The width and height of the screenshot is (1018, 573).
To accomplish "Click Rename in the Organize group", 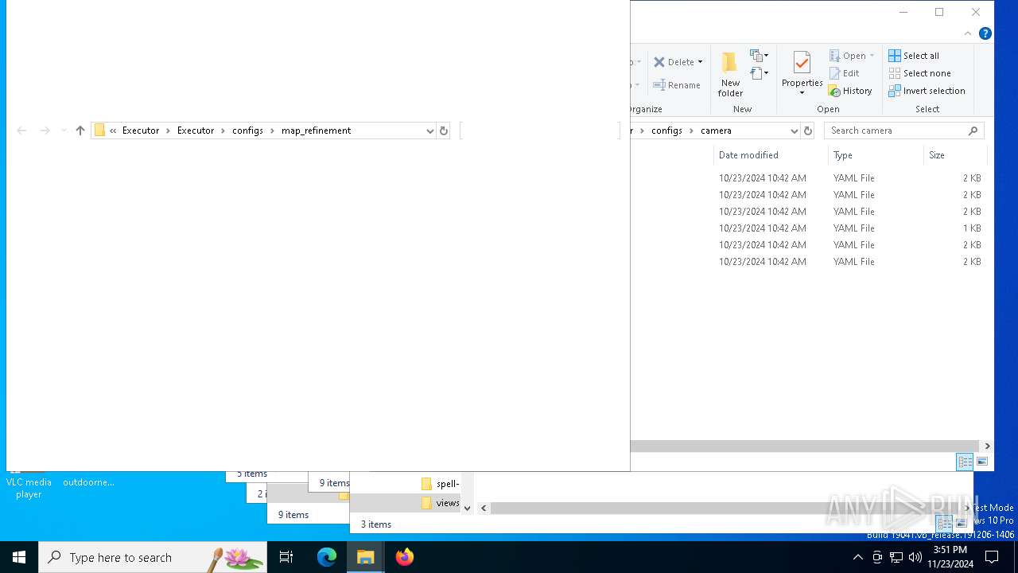I will 677,85.
